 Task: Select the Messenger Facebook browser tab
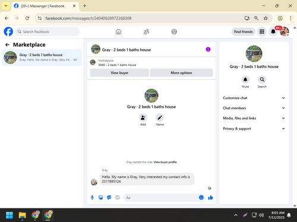[x=45, y=6]
